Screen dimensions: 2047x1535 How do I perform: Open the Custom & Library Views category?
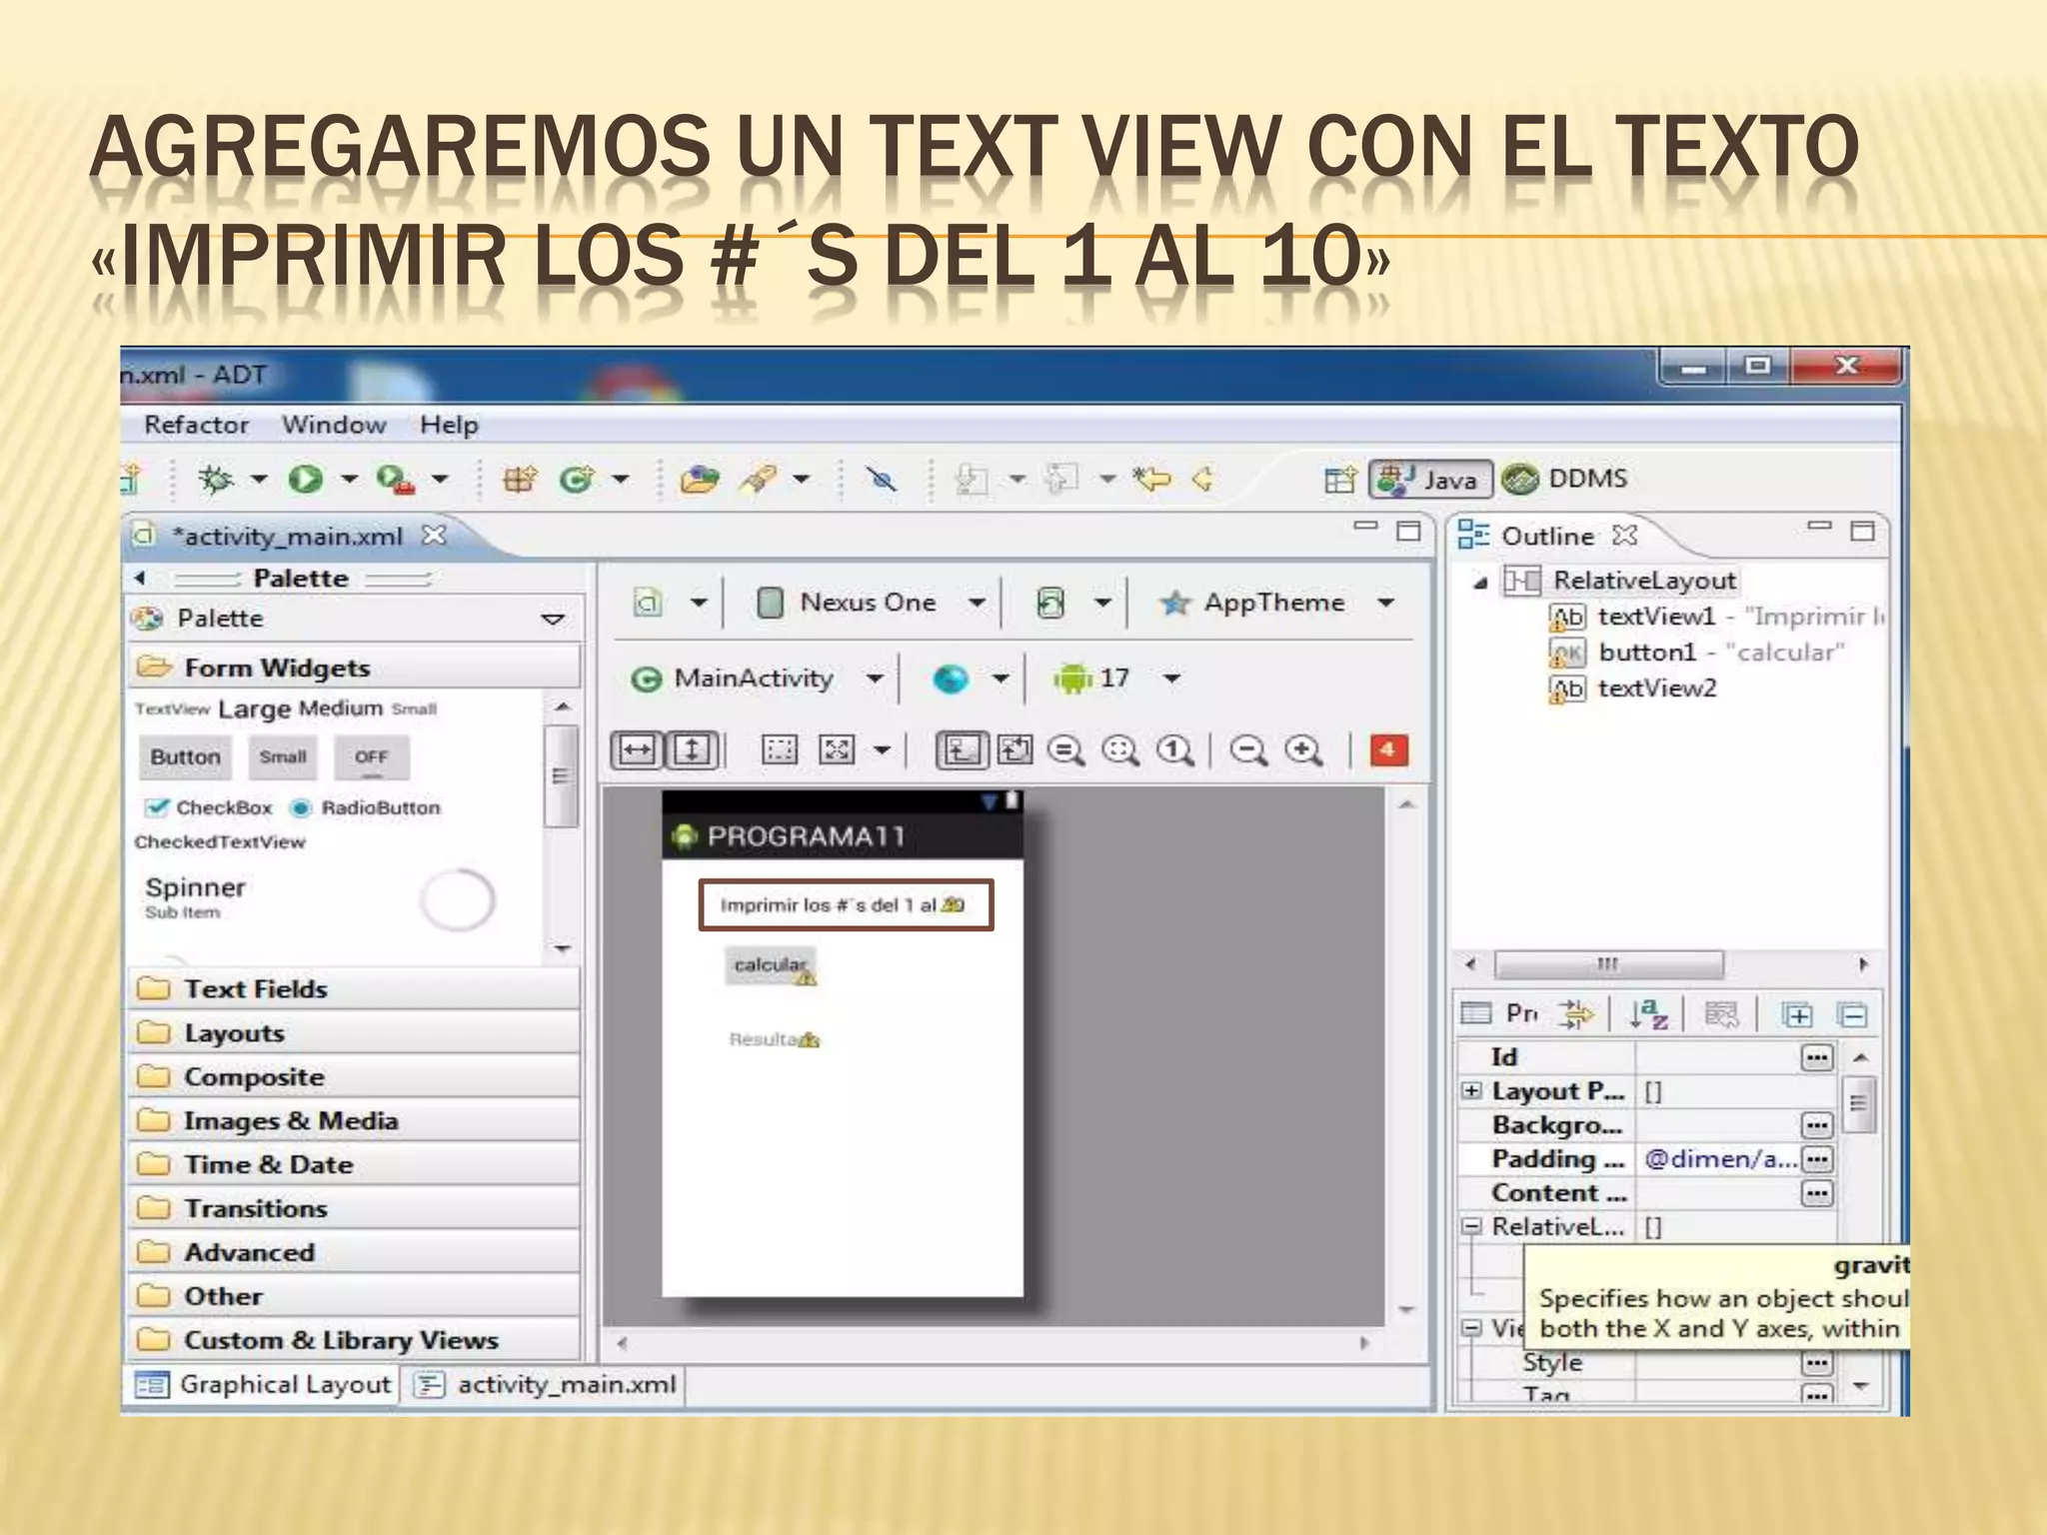click(354, 1340)
